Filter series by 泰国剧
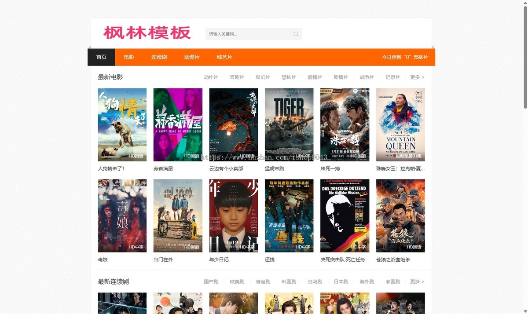 [393, 282]
